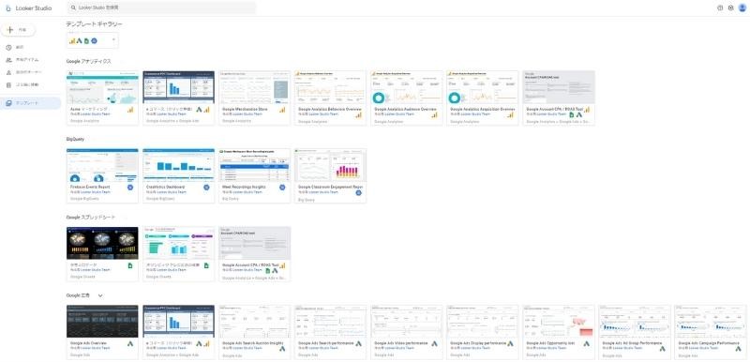Viewport: 750px width, 362px height.
Task: Open the Meet Recordings Insights template
Action: click(254, 175)
